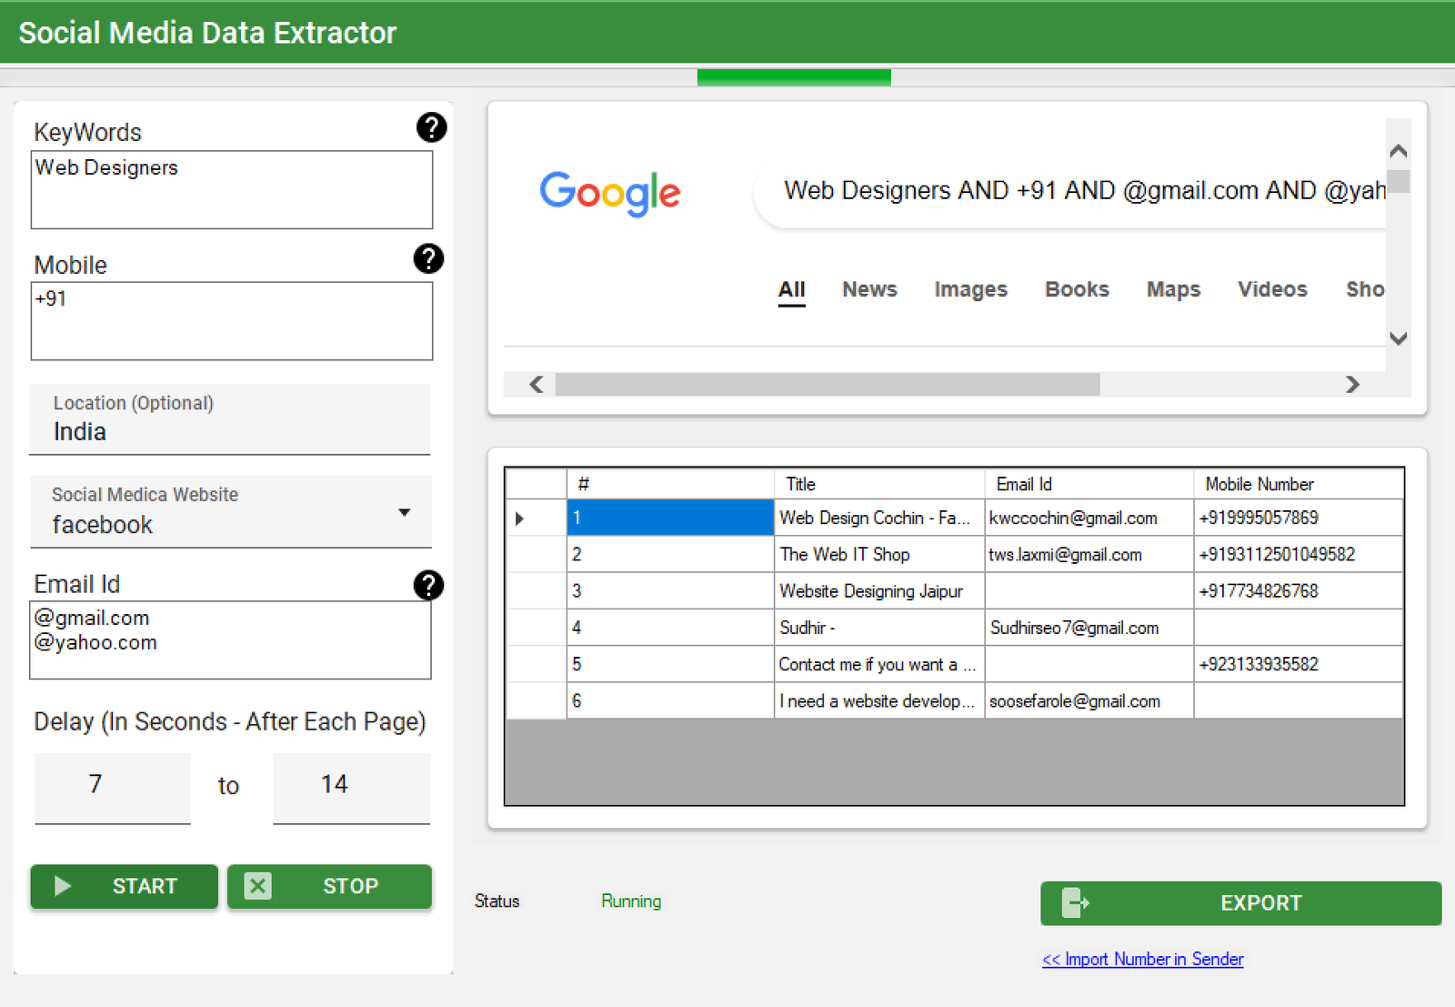
Task: Click the minimum delay field showing 7
Action: [x=113, y=788]
